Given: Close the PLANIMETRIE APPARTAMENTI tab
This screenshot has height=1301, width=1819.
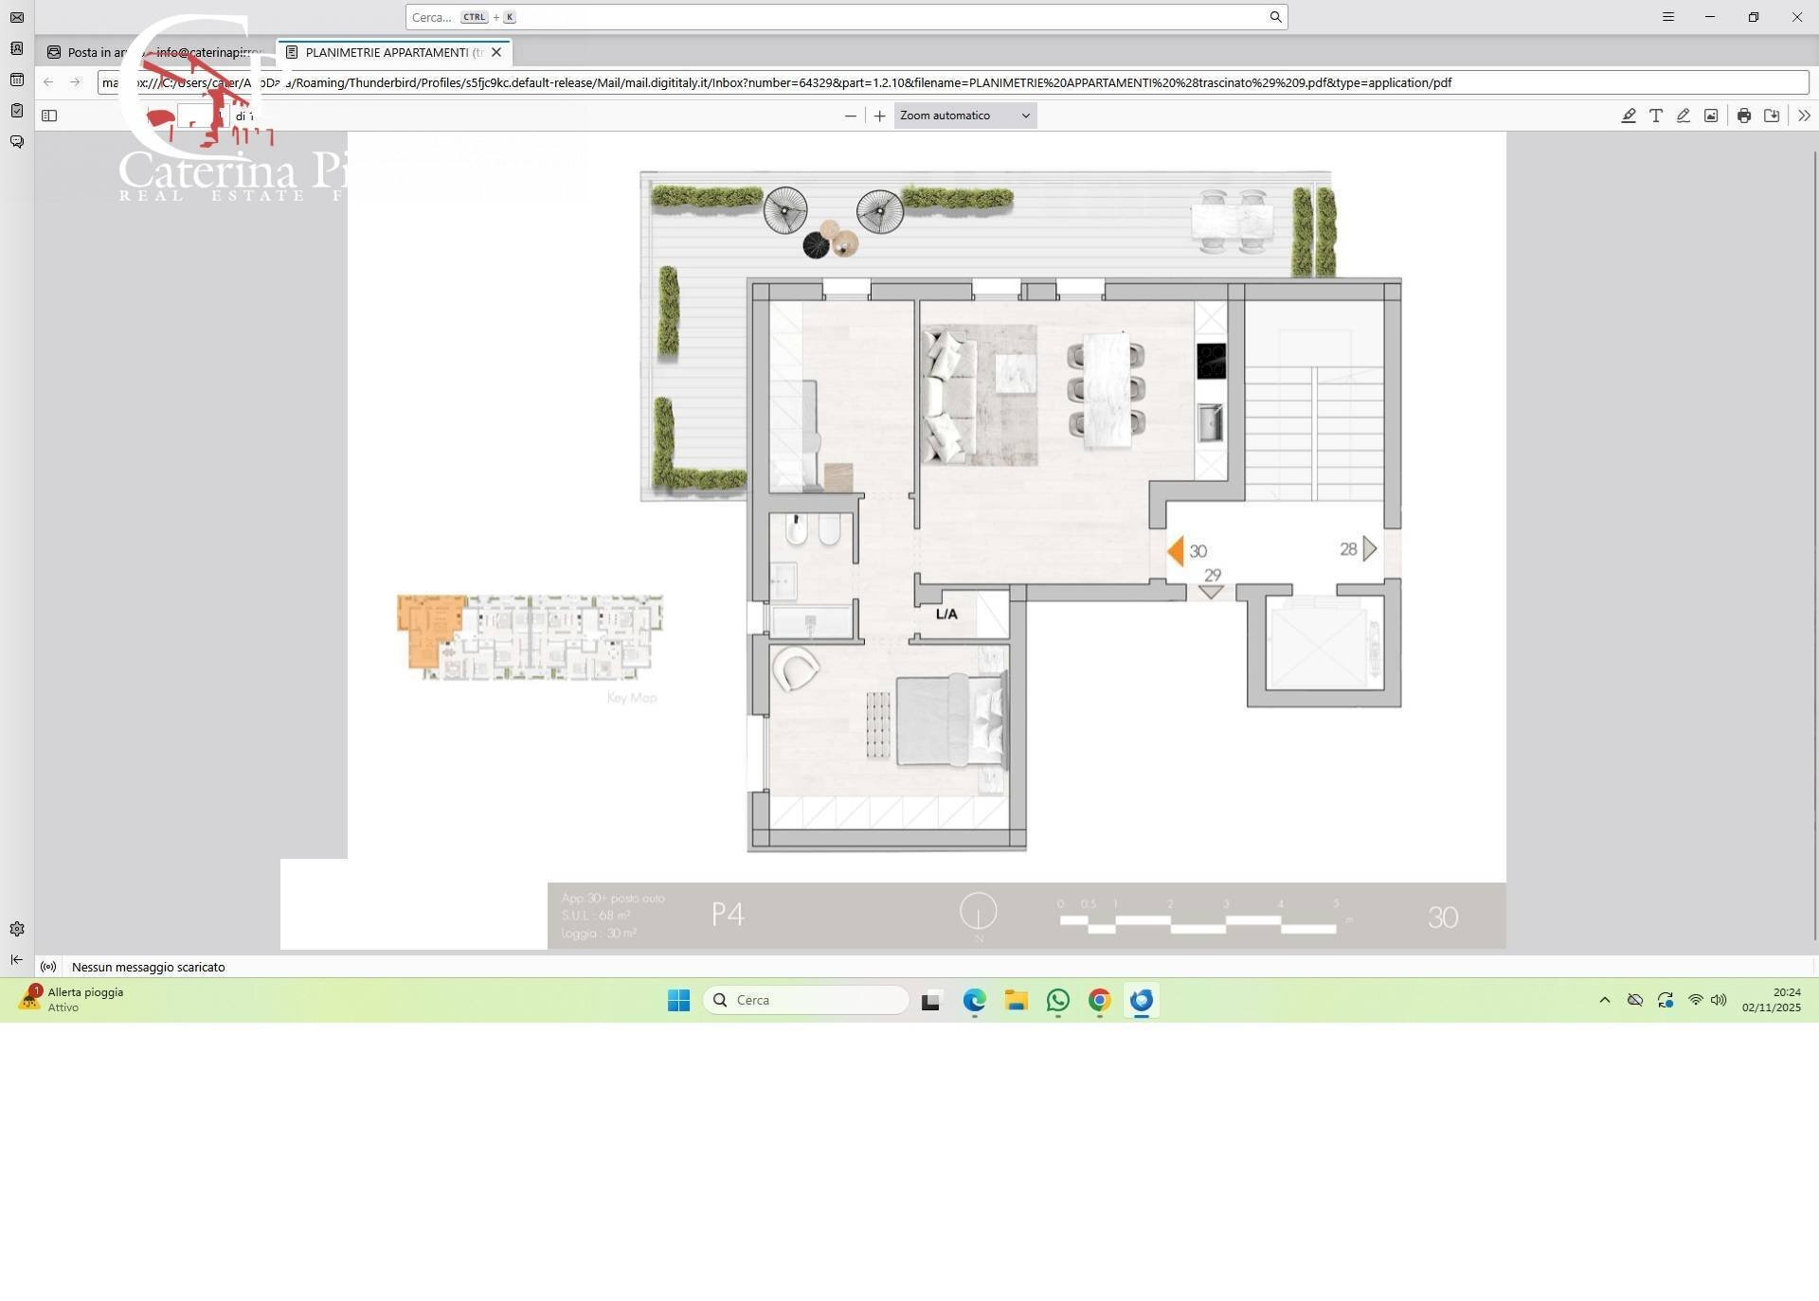Looking at the screenshot, I should 495,52.
